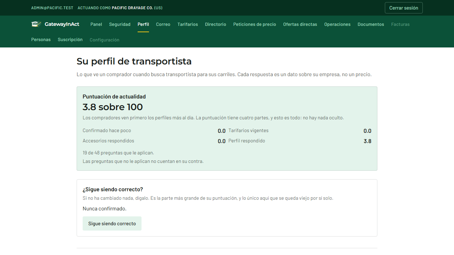This screenshot has width=454, height=255.
Task: Open Configuración in the navigation
Action: (105, 40)
